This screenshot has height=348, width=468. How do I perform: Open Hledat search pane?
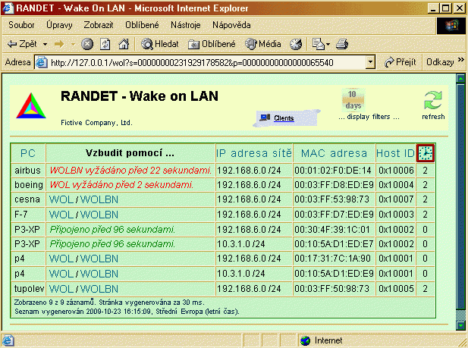click(x=160, y=44)
